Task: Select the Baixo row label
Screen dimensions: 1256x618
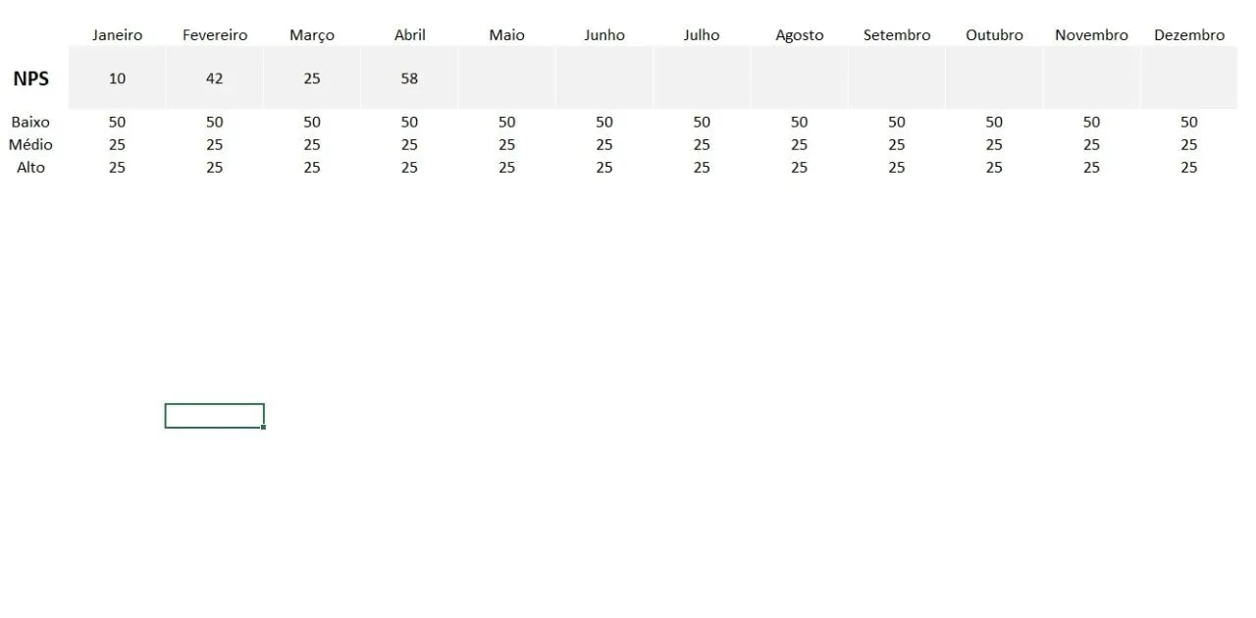Action: pos(30,123)
